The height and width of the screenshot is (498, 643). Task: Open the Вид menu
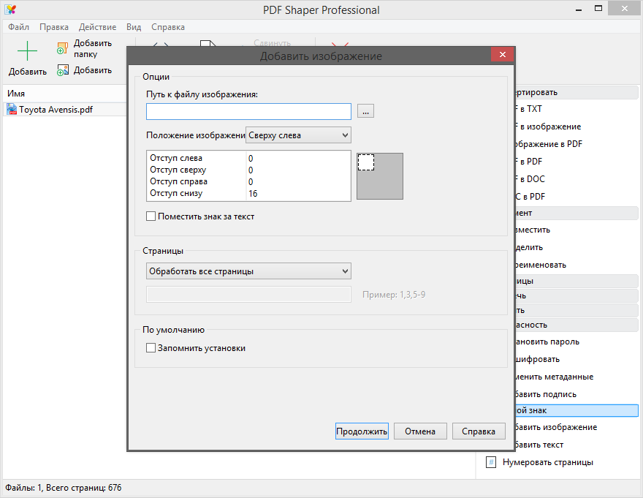pos(134,27)
